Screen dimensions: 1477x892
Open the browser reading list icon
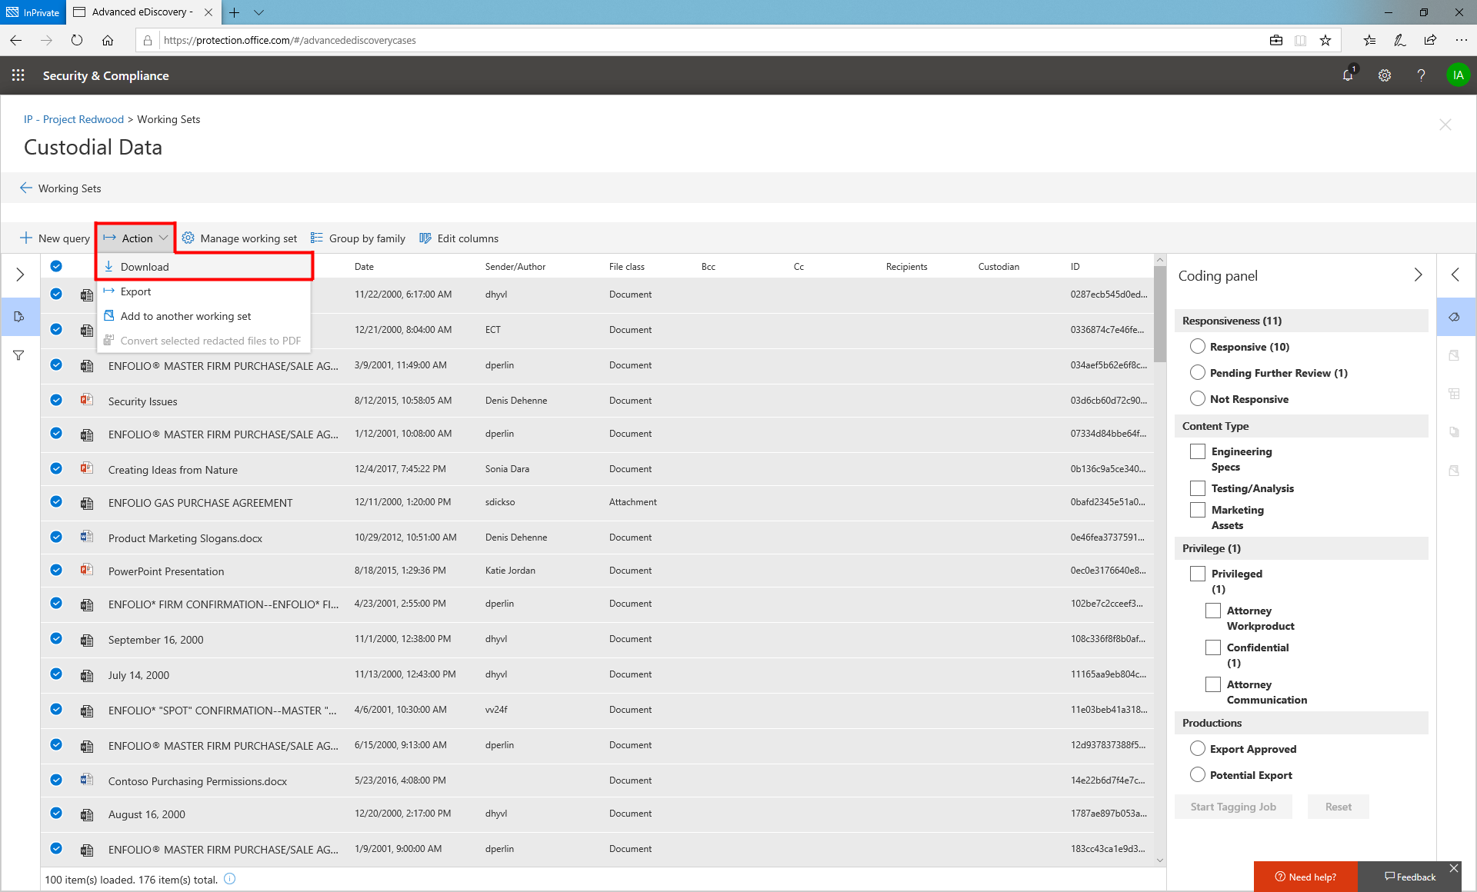point(1370,40)
